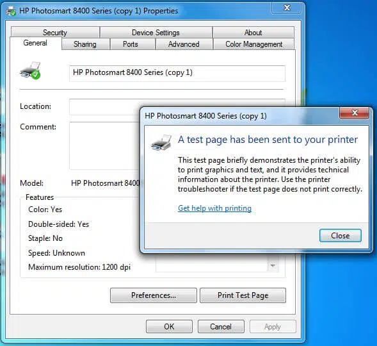Open the Color Management tab
The image size is (377, 346).
pyautogui.click(x=254, y=44)
